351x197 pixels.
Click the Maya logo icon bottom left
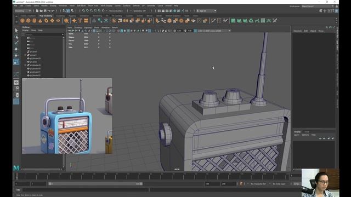(16, 168)
